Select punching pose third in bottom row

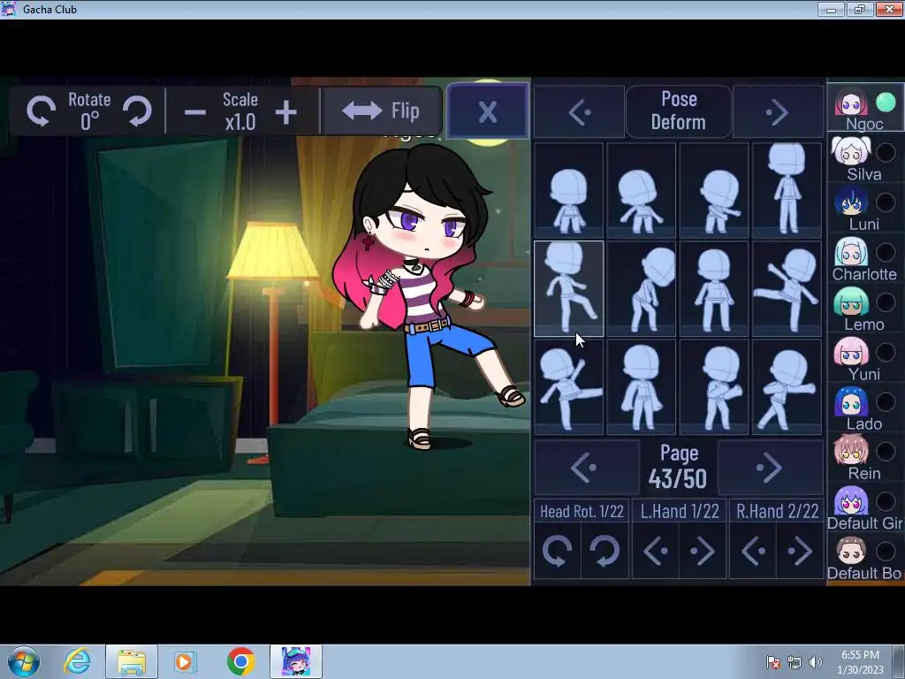coord(714,387)
